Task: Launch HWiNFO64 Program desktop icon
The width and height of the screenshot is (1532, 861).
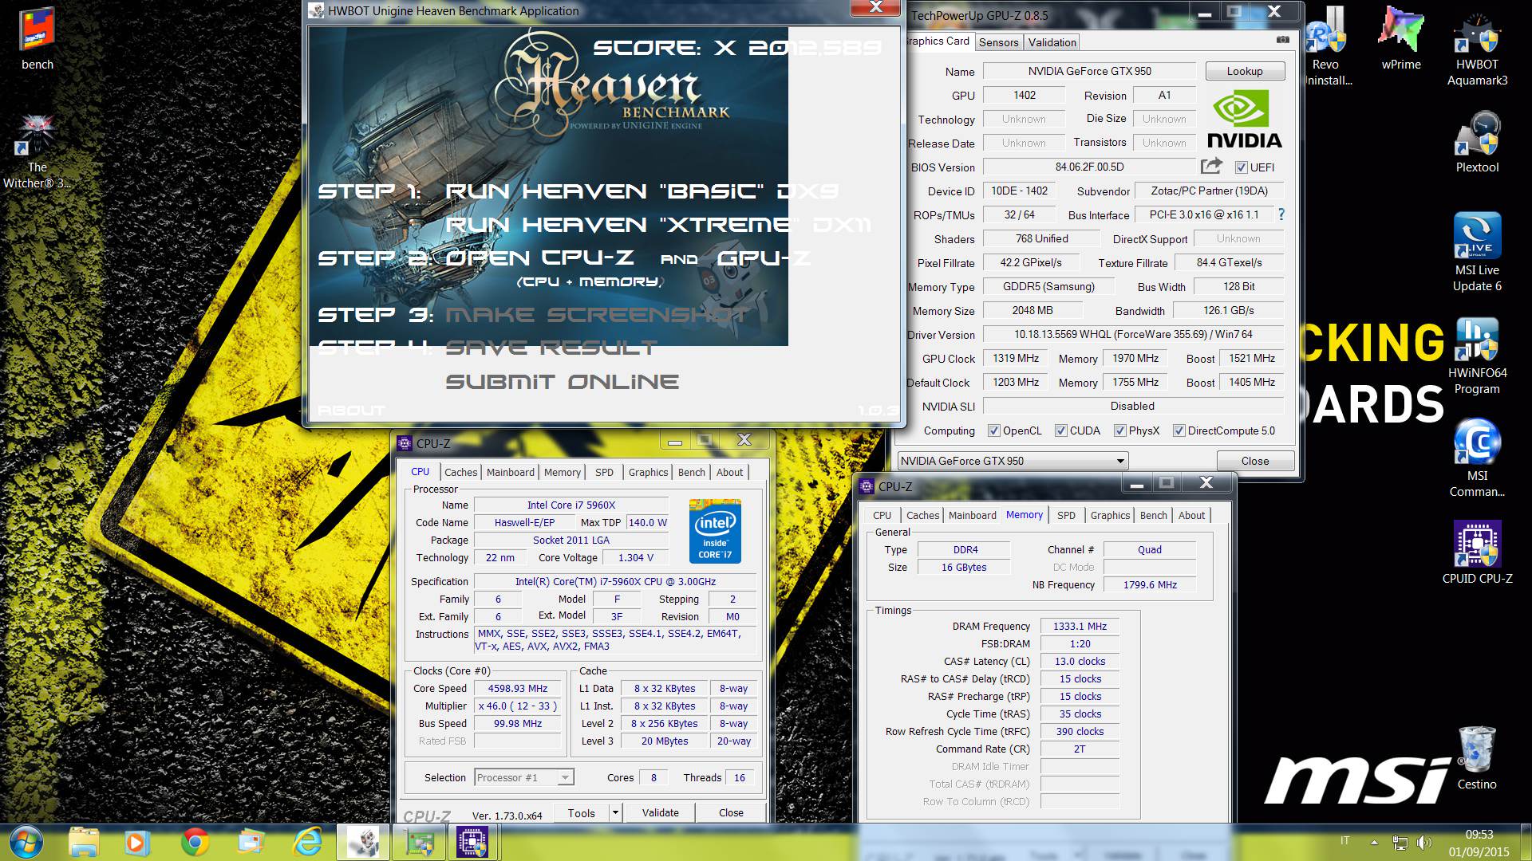Action: [x=1477, y=356]
